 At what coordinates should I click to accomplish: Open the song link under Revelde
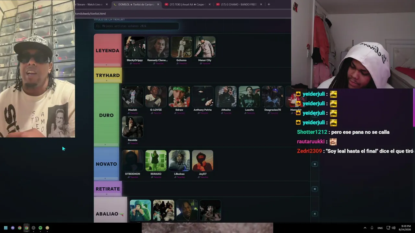(x=133, y=143)
